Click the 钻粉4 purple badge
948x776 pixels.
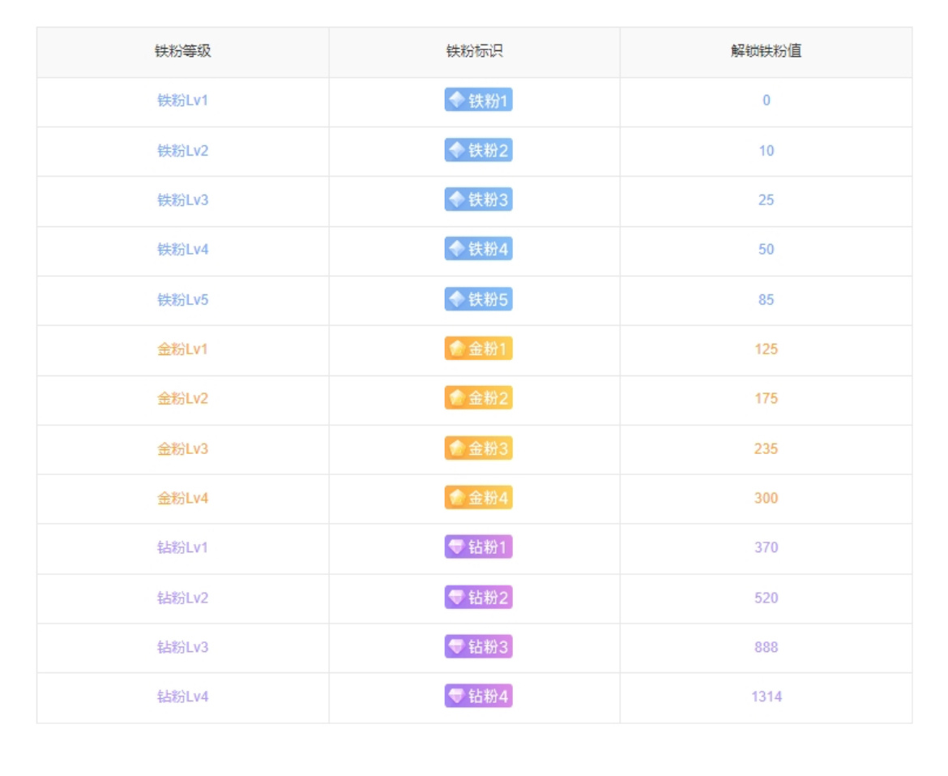(x=478, y=697)
